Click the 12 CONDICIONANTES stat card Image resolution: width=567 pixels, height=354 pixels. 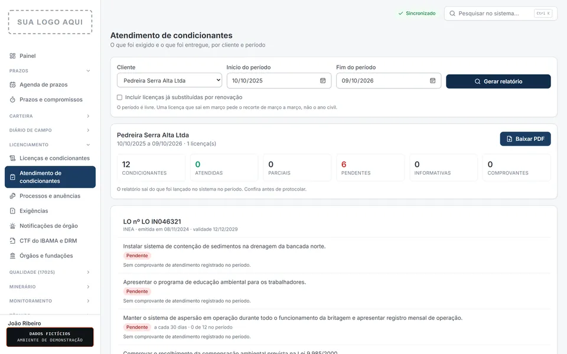[151, 168]
